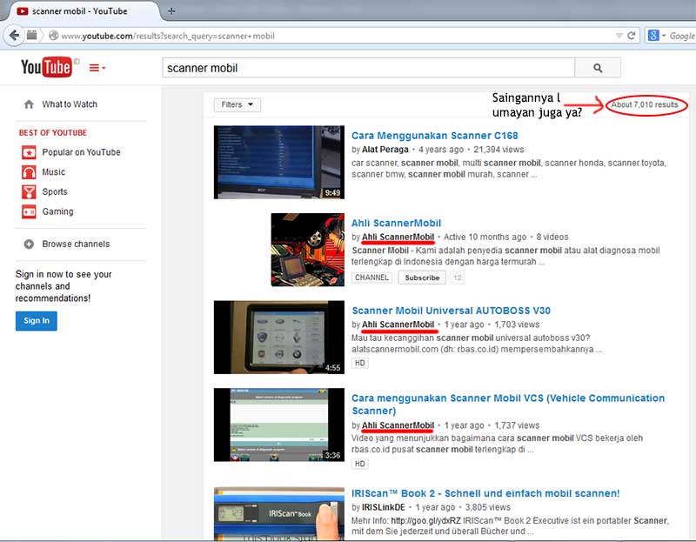Click the '4 years ago' upload date
Image resolution: width=696 pixels, height=542 pixels.
point(441,150)
